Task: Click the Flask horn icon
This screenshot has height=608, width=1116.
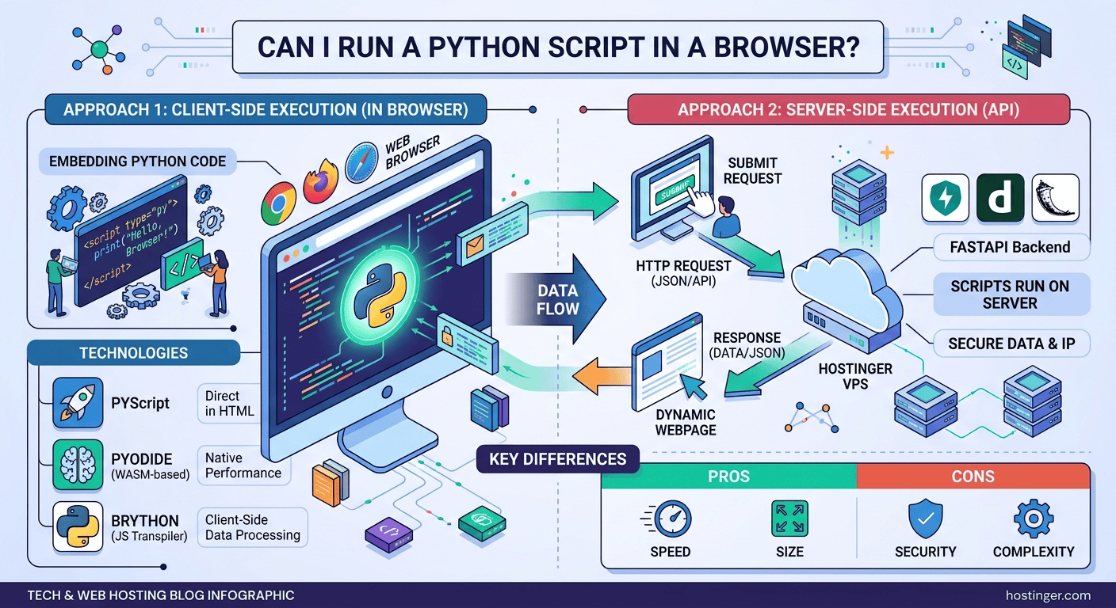Action: tap(1057, 198)
